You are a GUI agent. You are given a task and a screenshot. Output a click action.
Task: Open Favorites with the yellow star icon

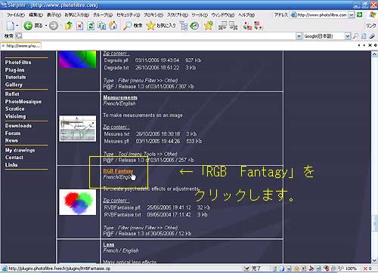(150, 26)
